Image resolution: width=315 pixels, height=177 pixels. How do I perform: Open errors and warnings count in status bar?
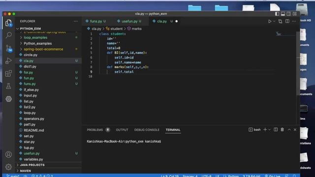tap(42, 176)
